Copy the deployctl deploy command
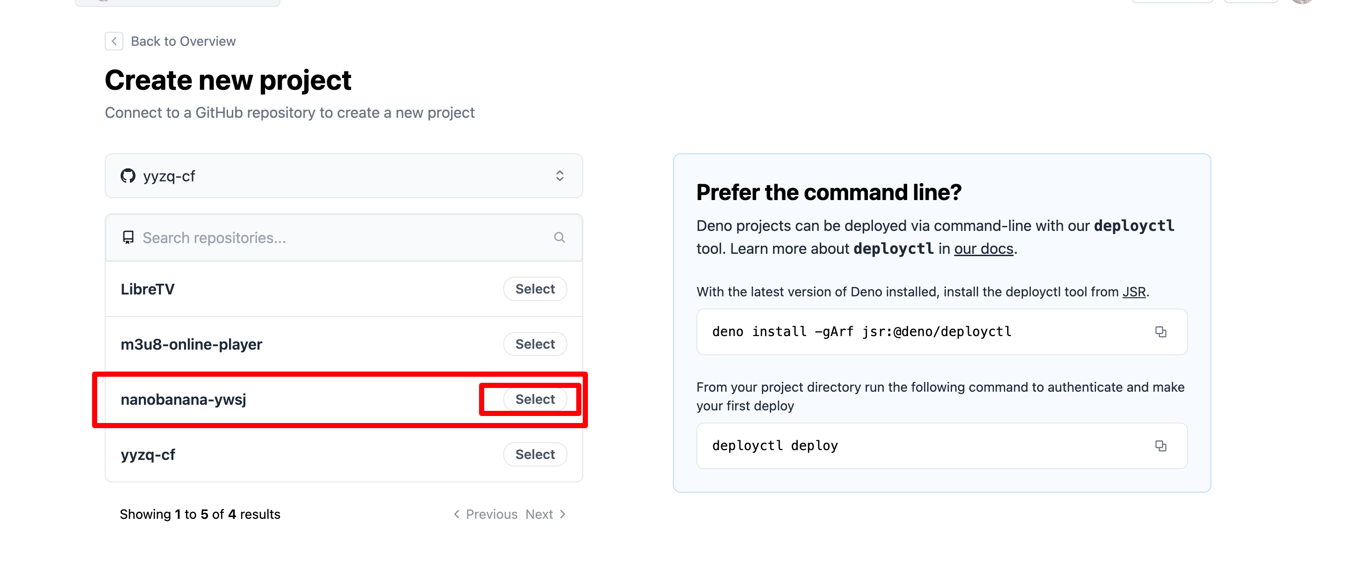 click(1160, 446)
